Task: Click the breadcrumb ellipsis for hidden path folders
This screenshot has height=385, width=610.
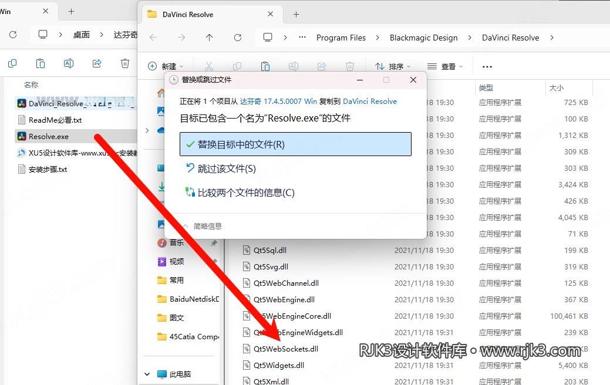Action: click(x=302, y=38)
